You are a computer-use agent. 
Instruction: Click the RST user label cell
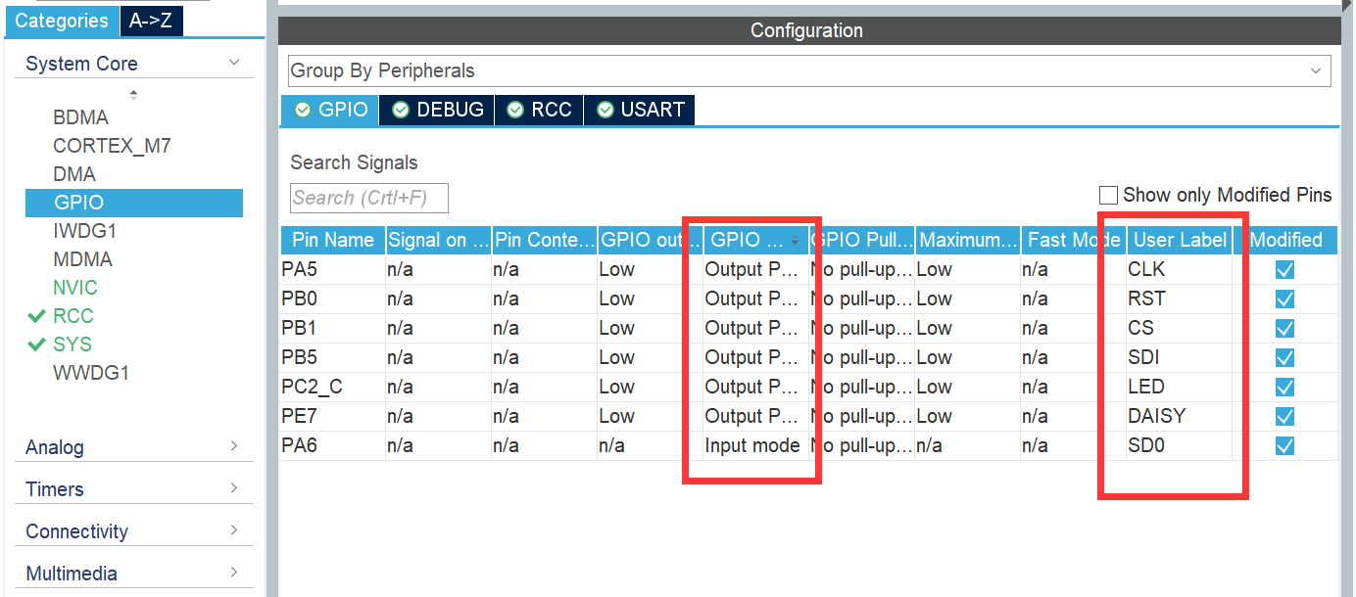1180,298
